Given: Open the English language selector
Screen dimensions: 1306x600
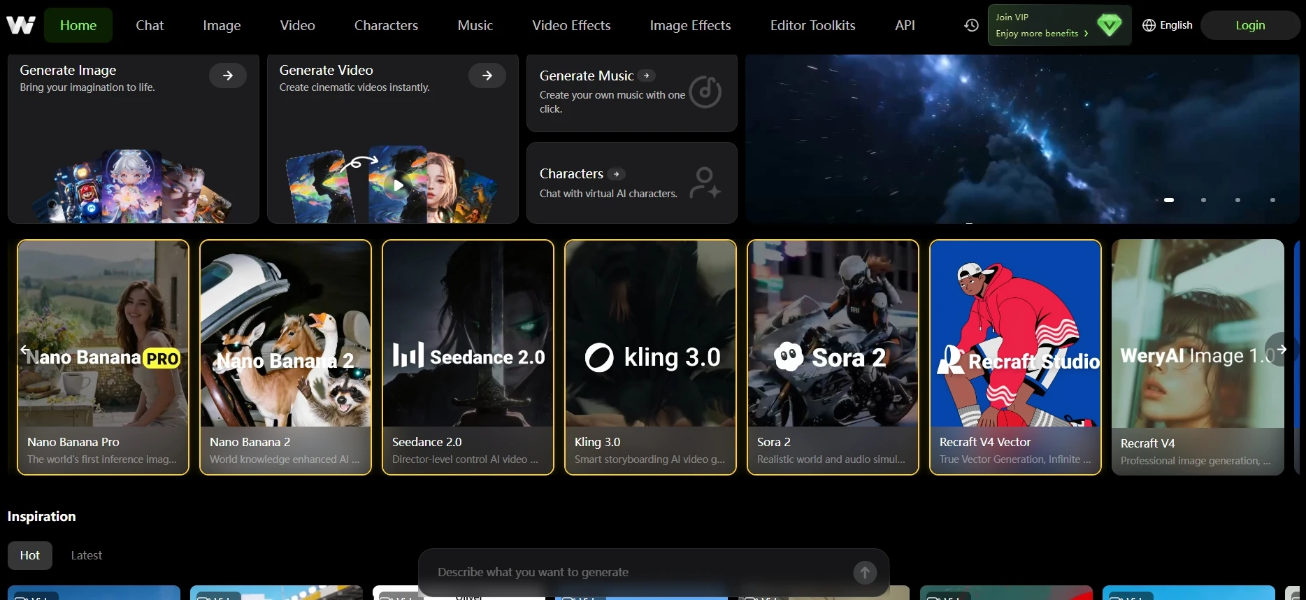Looking at the screenshot, I should pos(1168,25).
